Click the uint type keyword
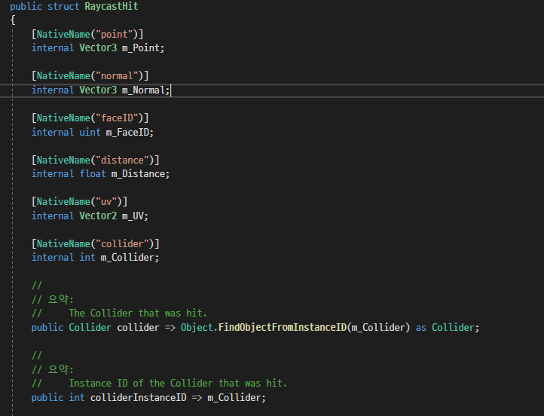 [90, 132]
